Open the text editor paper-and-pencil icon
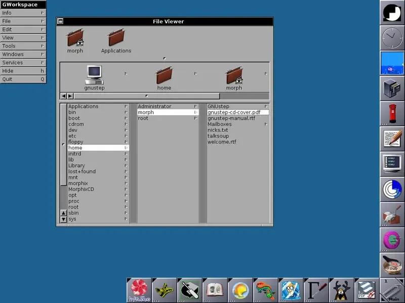405x303 pixels. pyautogui.click(x=392, y=138)
